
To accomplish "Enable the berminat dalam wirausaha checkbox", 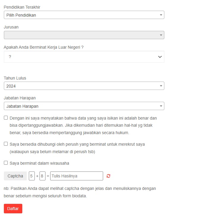I will pos(6,163).
